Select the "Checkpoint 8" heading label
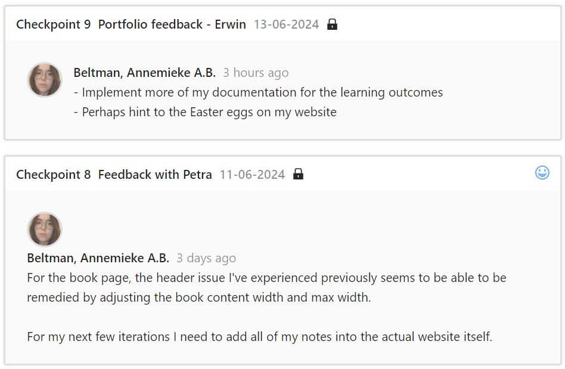The image size is (565, 369). pyautogui.click(x=54, y=175)
